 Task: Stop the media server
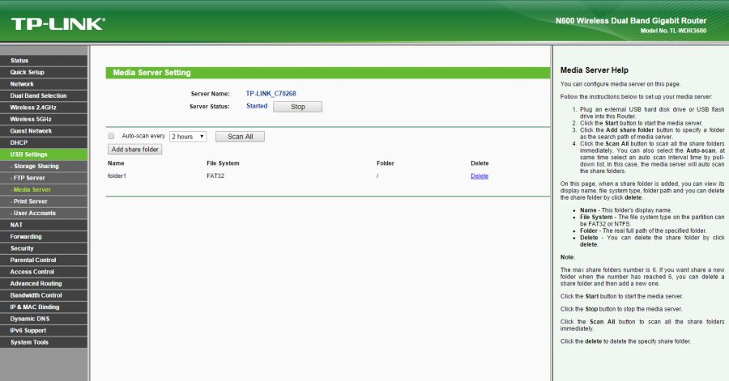click(x=297, y=107)
